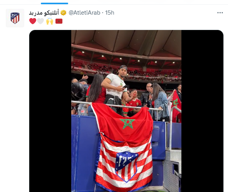The image size is (228, 192).
Task: Click the raised hands emoji
Action: (x=50, y=21)
